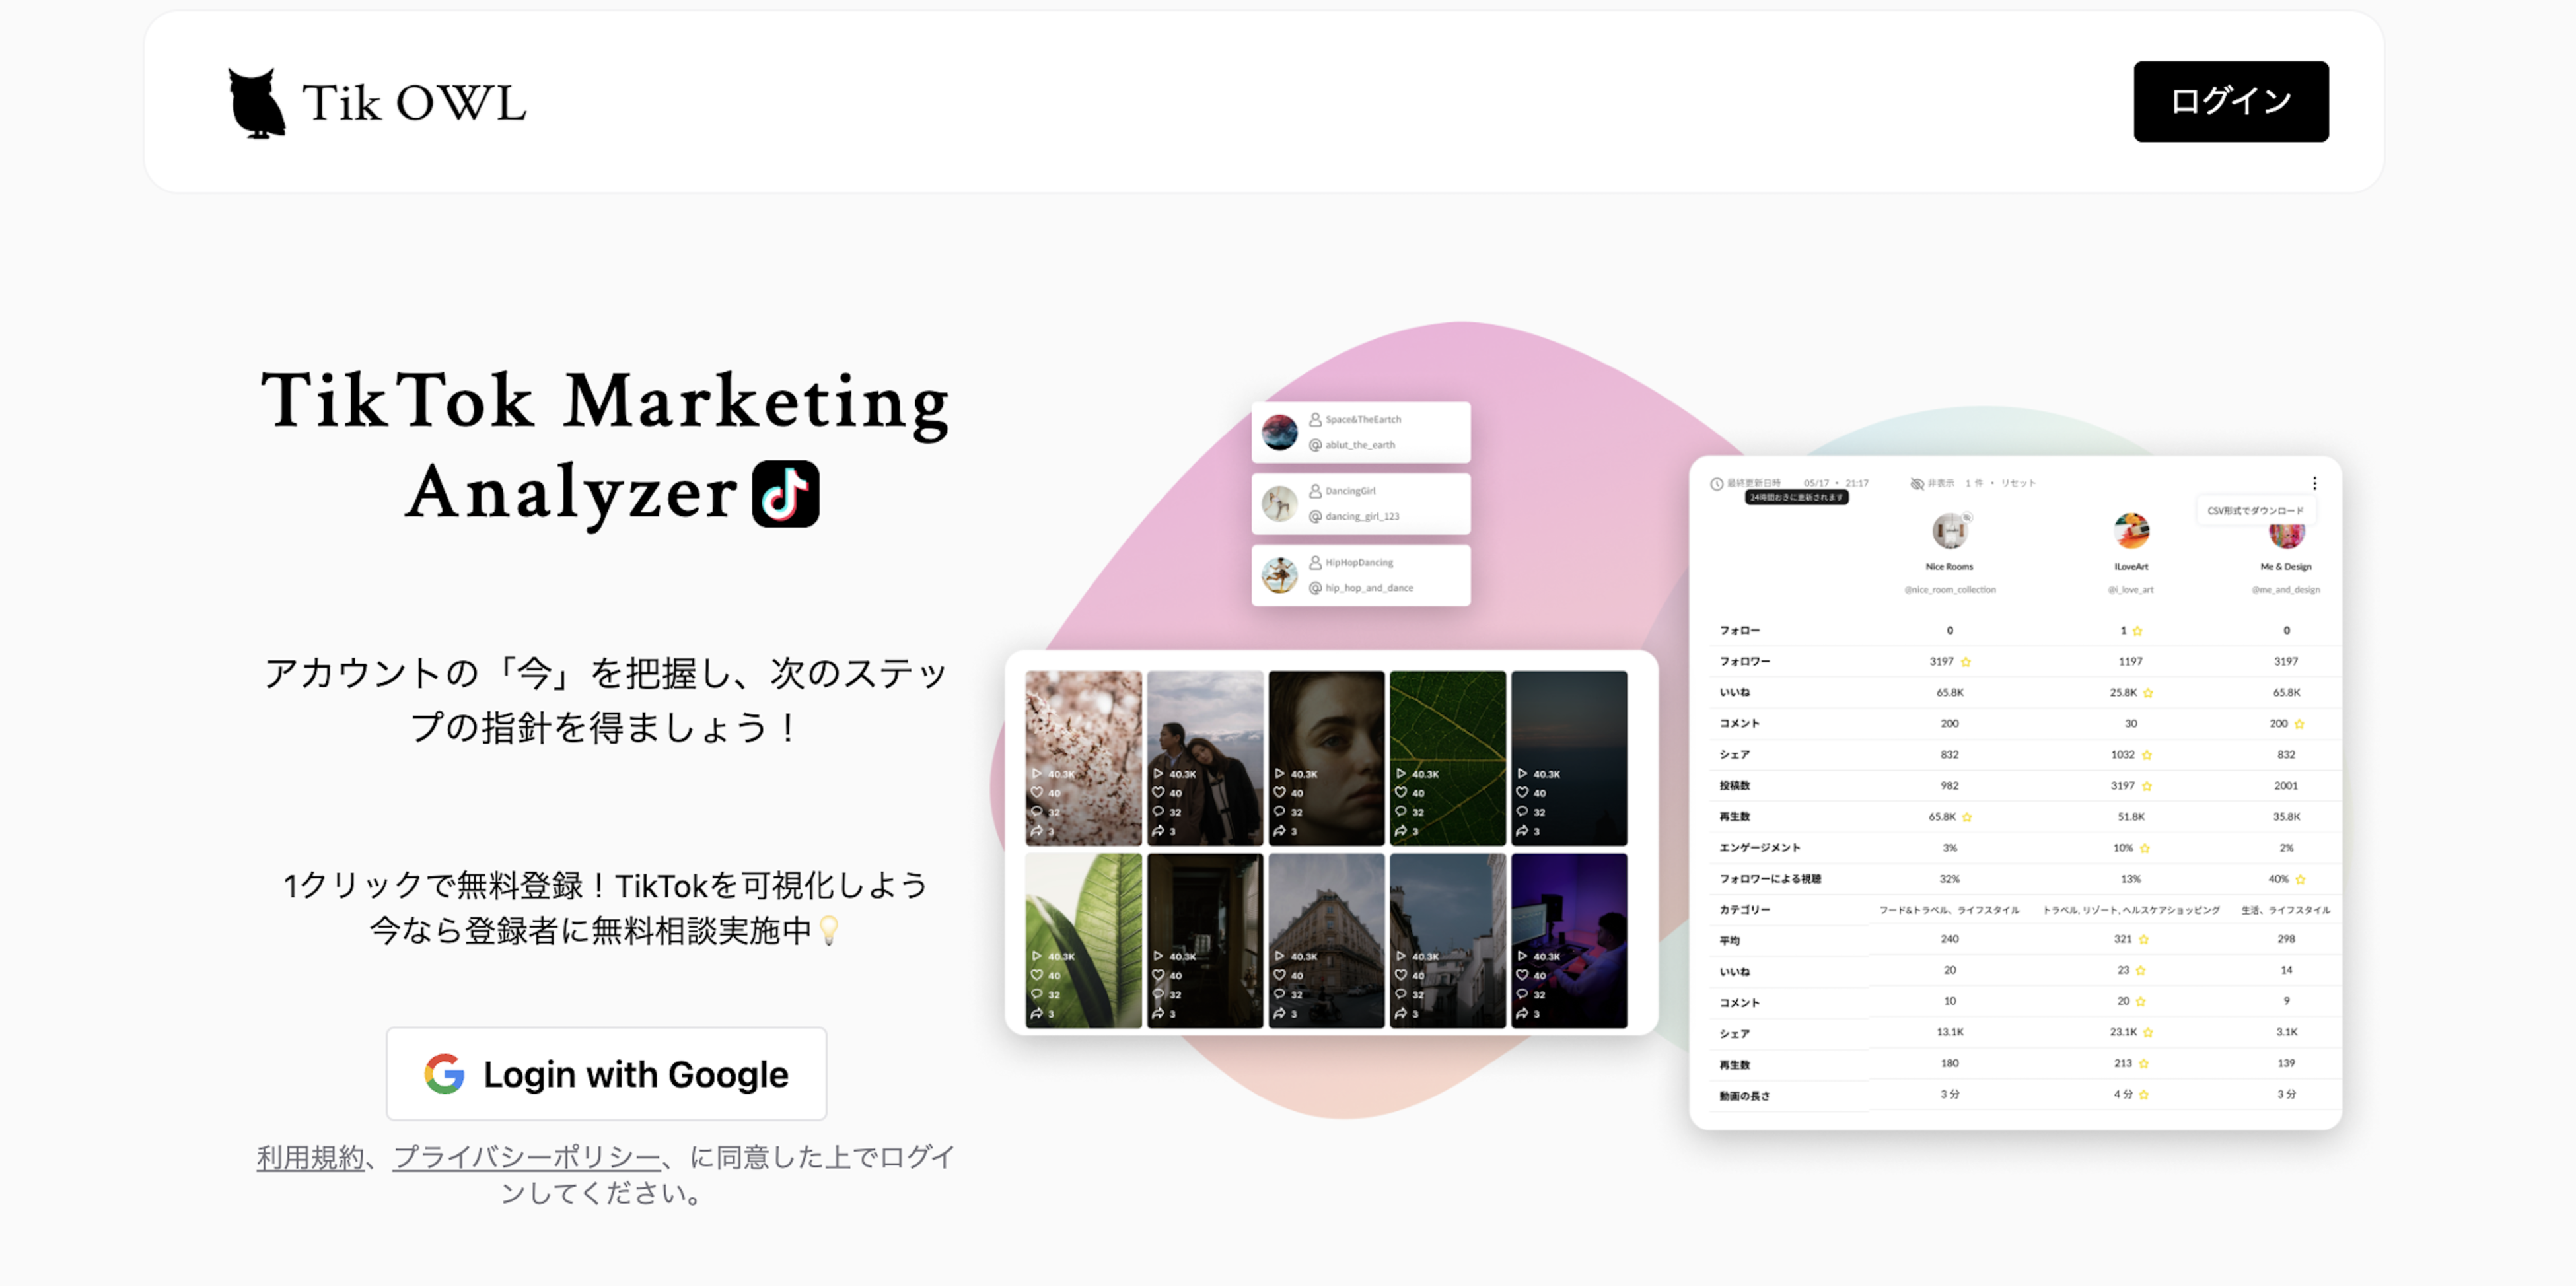Click the clock icon beside 最終更新日時
Screen dimensions: 2576x1287
(1716, 483)
